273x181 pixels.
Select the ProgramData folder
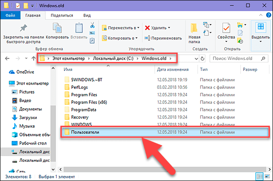click(80, 110)
